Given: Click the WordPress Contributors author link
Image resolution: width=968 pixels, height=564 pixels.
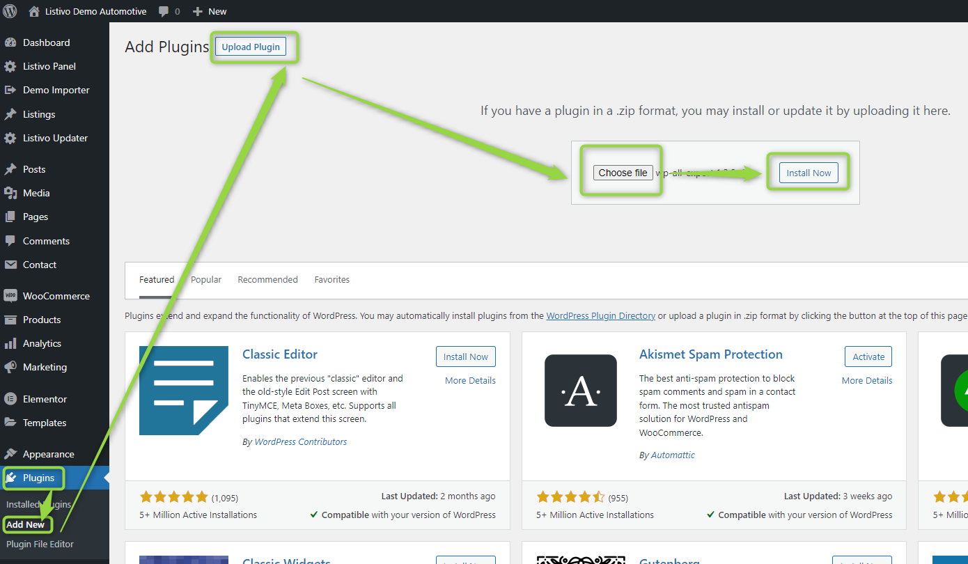Looking at the screenshot, I should pyautogui.click(x=301, y=441).
